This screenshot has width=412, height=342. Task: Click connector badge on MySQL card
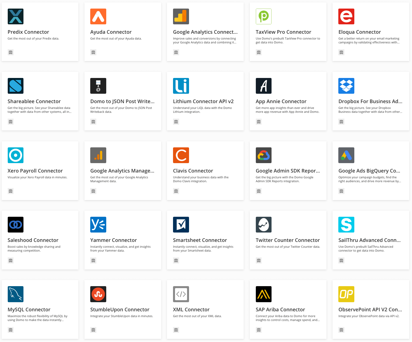click(10, 330)
